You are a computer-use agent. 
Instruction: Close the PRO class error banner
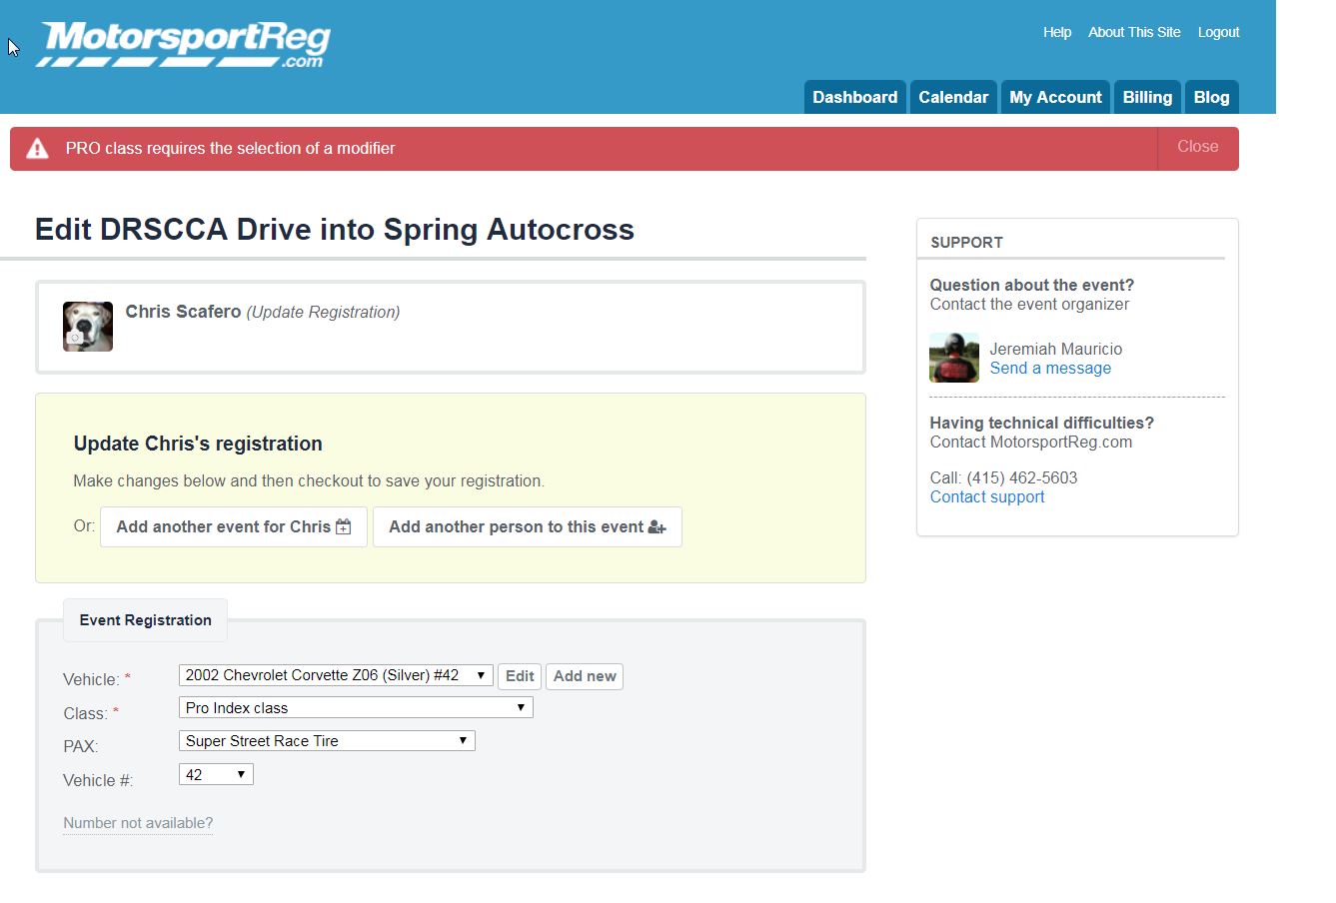1196,146
